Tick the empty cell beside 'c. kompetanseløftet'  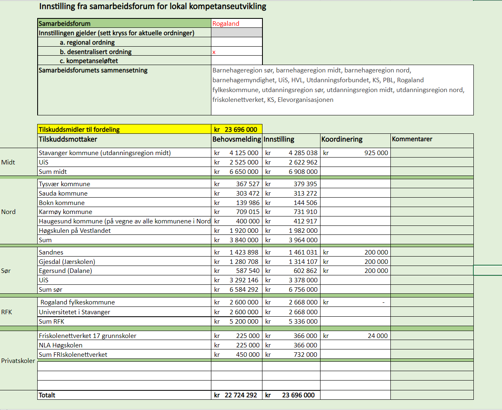pos(236,61)
